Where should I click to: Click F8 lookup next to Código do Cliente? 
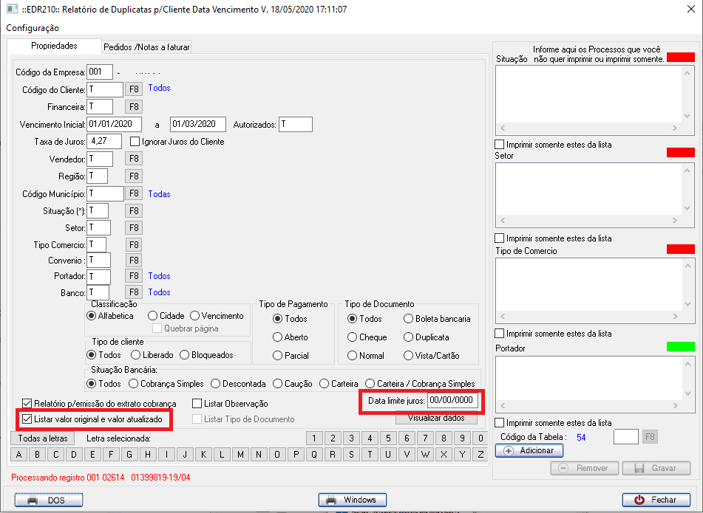(134, 89)
